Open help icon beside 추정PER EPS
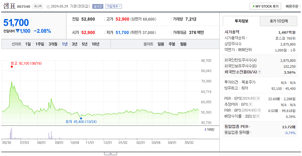The height and width of the screenshot is (156, 302). pos(250,105)
